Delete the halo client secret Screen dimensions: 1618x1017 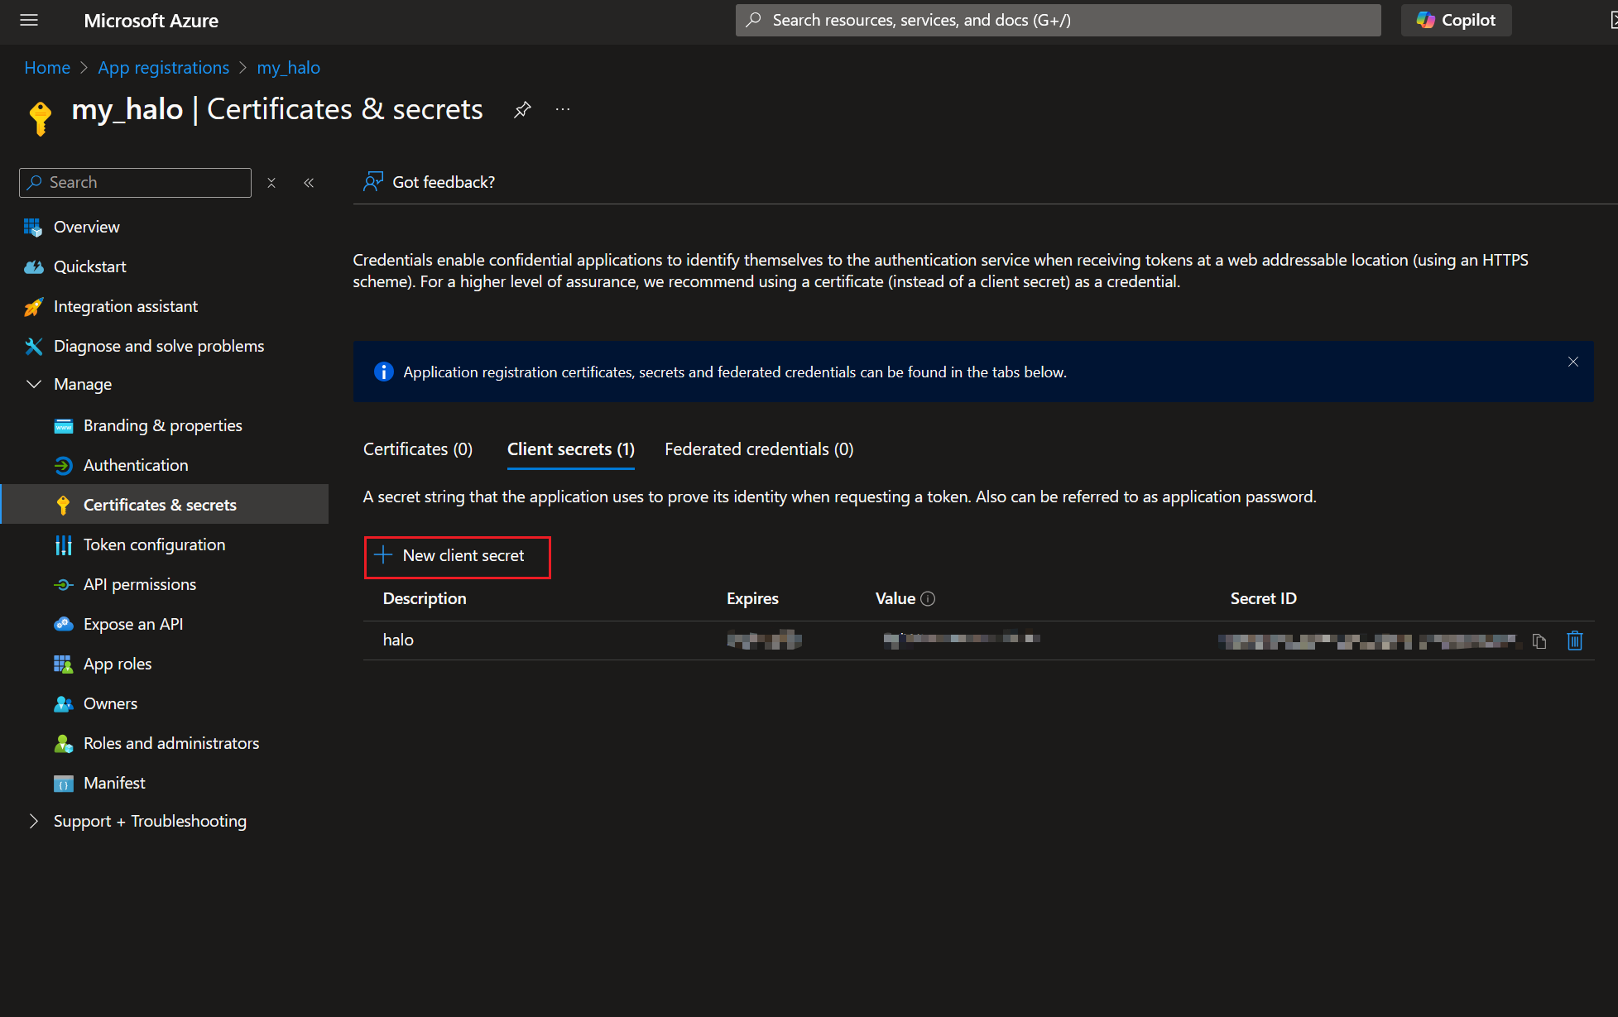coord(1575,640)
